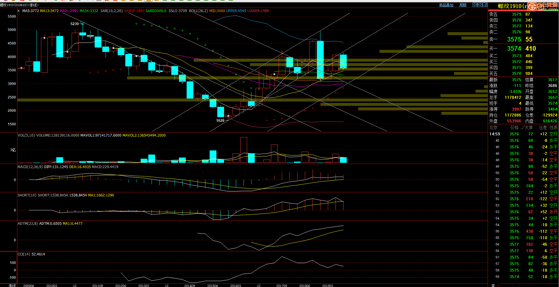Click the SARUP:2840 value
This screenshot has width=559, height=287.
(x=134, y=11)
